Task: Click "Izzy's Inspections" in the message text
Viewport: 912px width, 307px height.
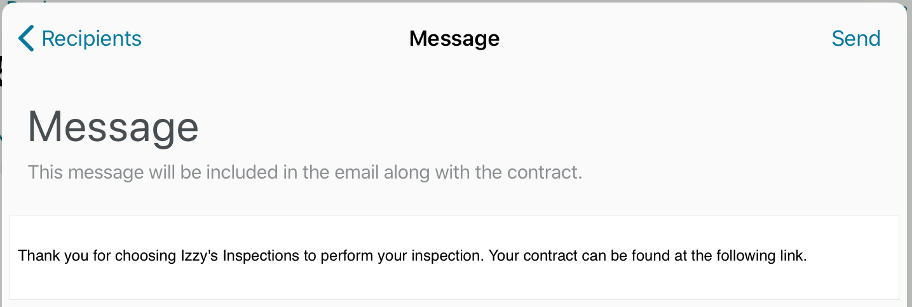Action: (x=229, y=256)
